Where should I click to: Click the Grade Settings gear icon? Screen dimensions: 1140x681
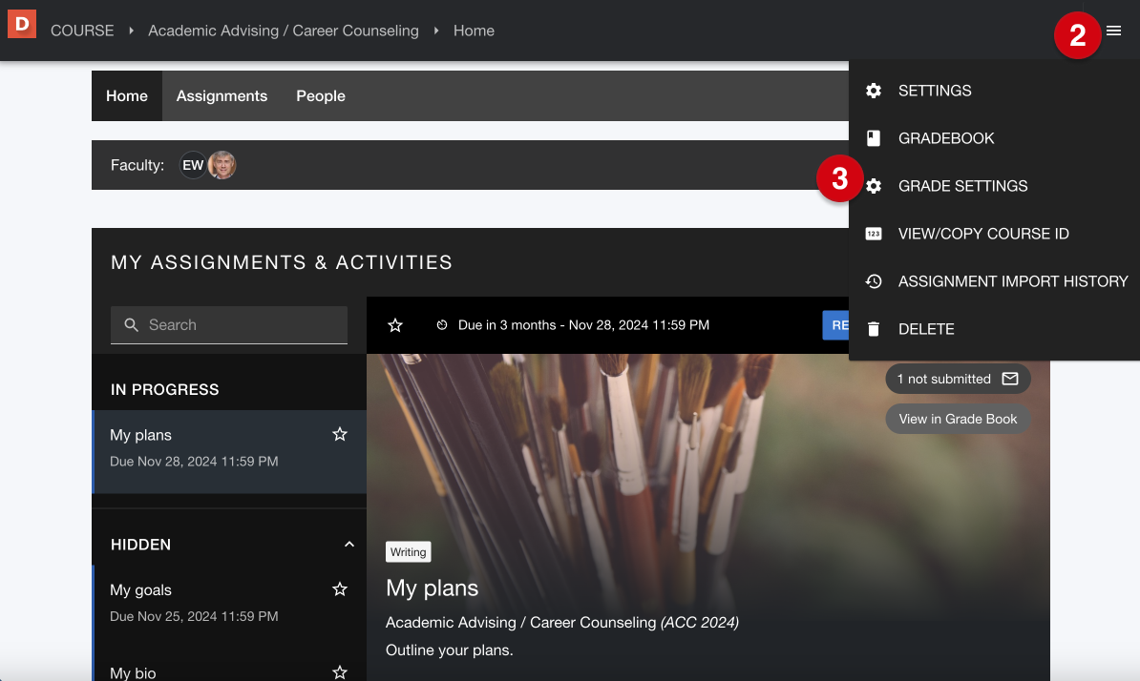tap(874, 186)
